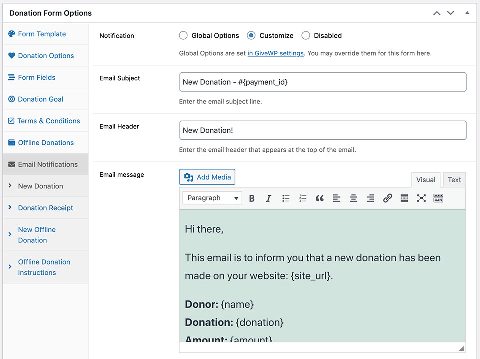
Task: Click the 'Donation: {donation}' line in message
Action: click(x=234, y=322)
